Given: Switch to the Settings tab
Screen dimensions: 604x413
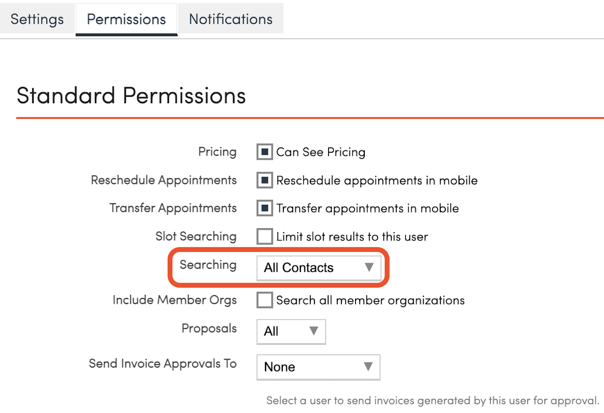Looking at the screenshot, I should [37, 19].
